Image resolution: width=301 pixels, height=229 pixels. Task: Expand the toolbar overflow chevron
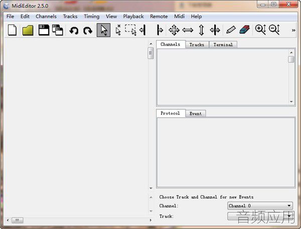(293, 30)
